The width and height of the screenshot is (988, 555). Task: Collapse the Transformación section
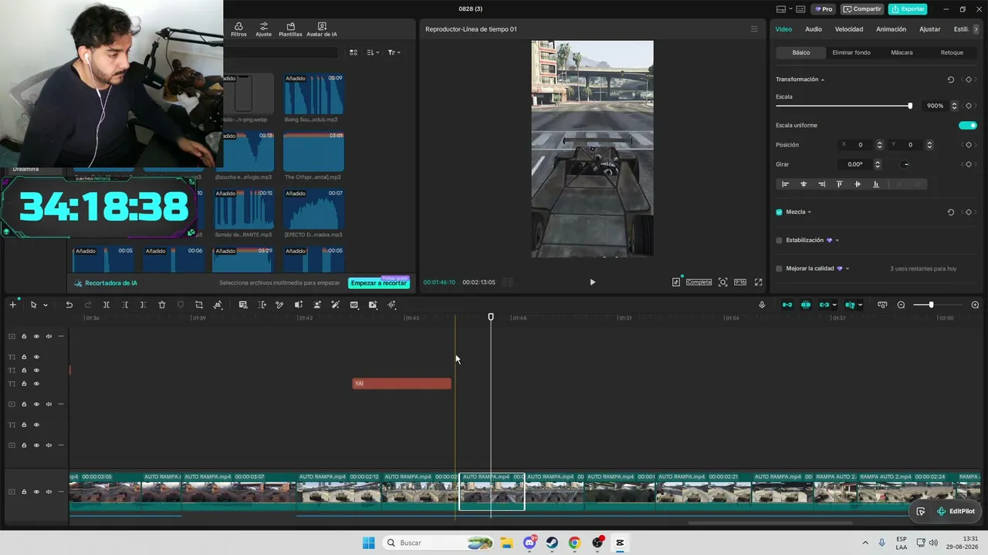point(823,79)
